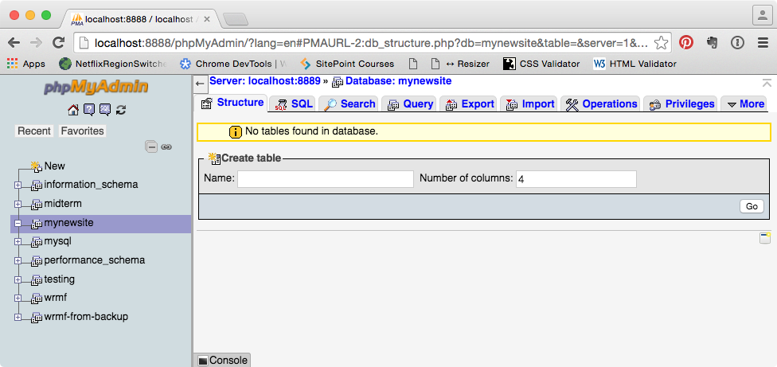The height and width of the screenshot is (367, 777).
Task: Open the Operations tab
Action: click(601, 104)
